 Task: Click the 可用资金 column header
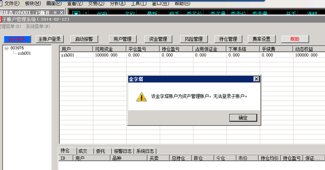point(109,49)
